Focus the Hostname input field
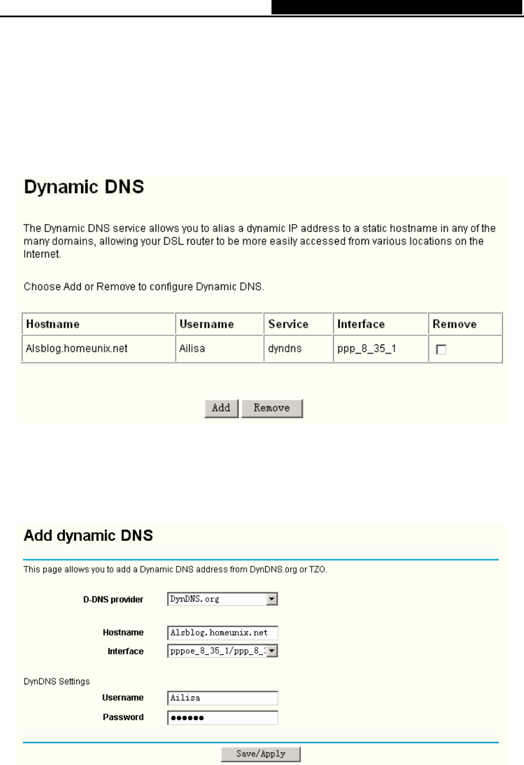This screenshot has width=524, height=765. (223, 633)
